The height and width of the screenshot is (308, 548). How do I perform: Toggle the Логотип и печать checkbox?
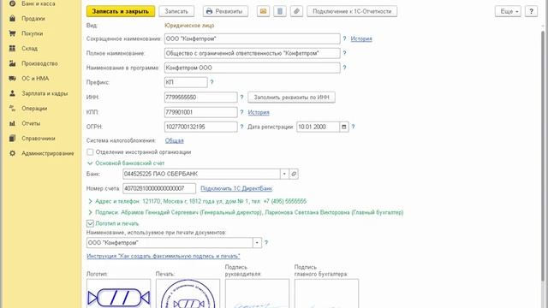[x=90, y=223]
